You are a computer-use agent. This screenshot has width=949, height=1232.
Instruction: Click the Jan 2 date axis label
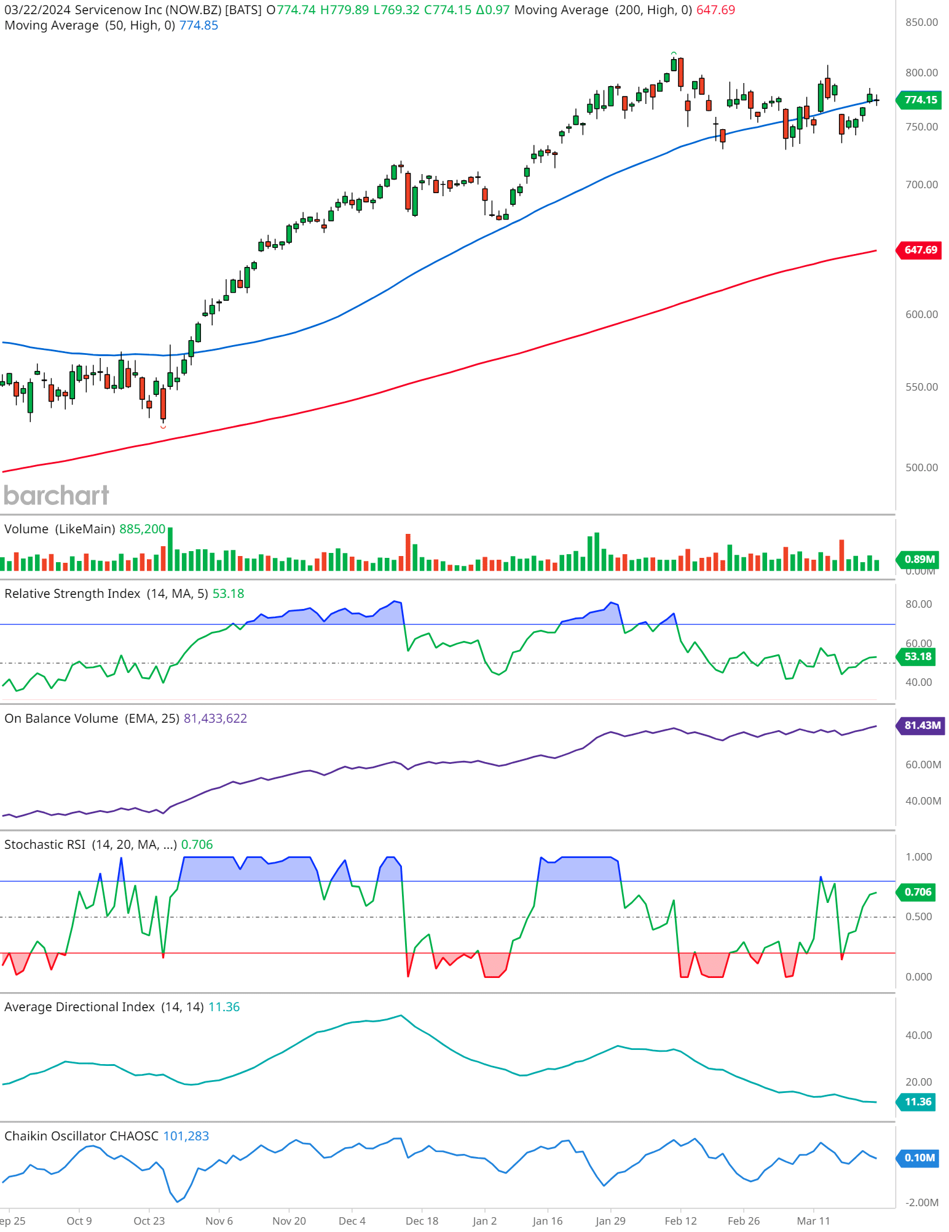pos(484,1221)
